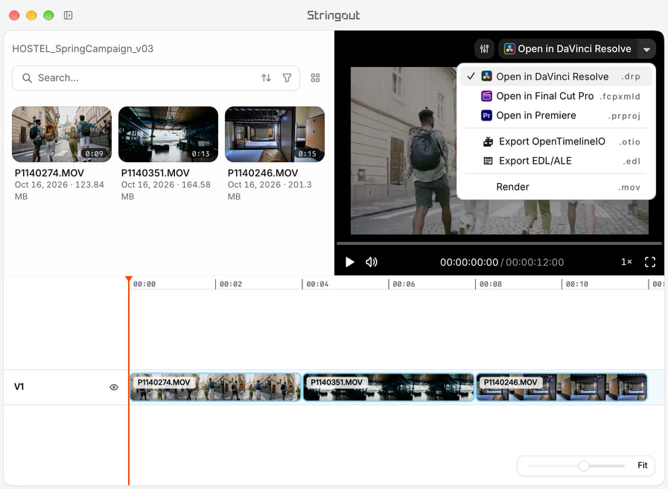Click the DaVinci Resolve icon in the menu
Screen dimensions: 668x489
[486, 76]
